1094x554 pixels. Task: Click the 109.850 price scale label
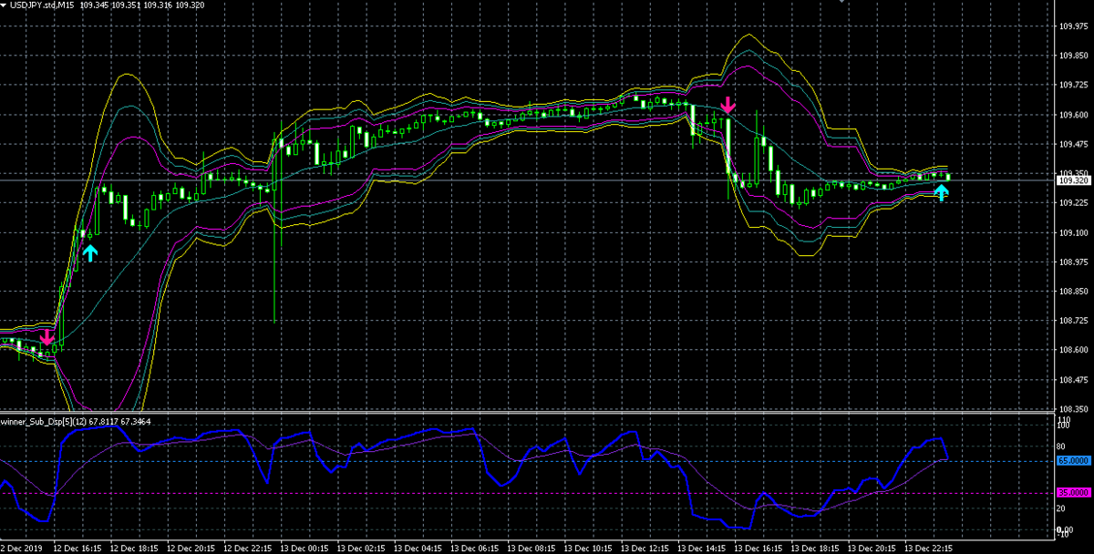click(1074, 56)
